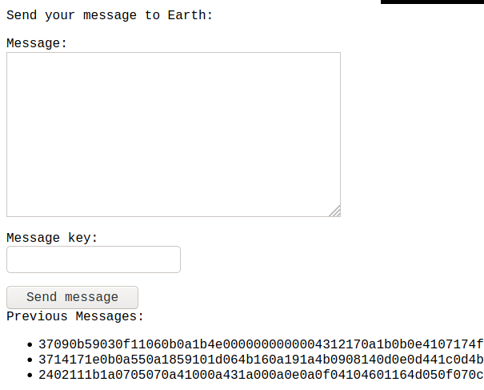Click 'Send your message to Earth:' heading
Viewport: 484px width, 390px height.
pyautogui.click(x=110, y=15)
